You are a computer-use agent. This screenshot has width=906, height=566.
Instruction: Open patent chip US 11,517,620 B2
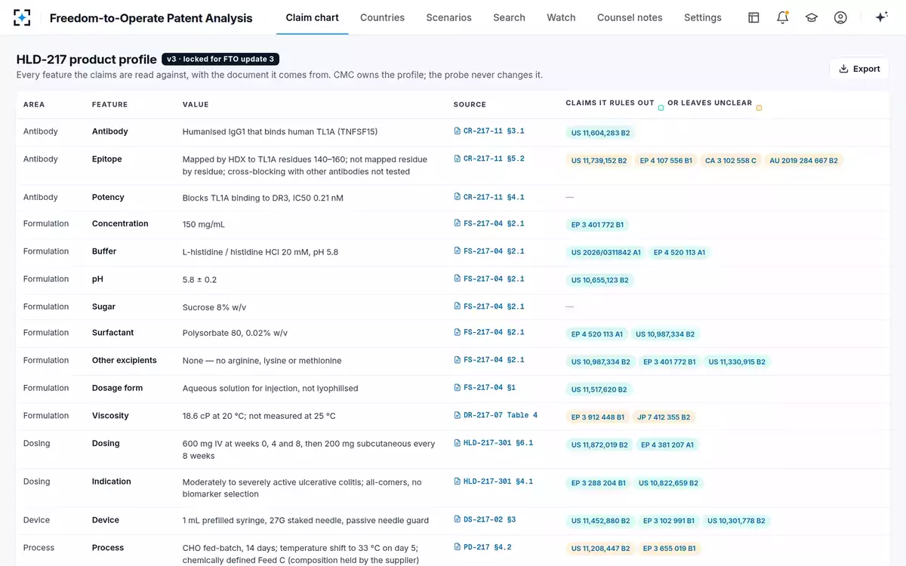(x=599, y=390)
